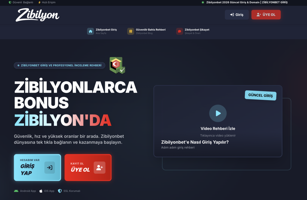Screen dimensions: 307x200
Task: Click Zibilyonbet'e Nasıl Giriş Yapılır? title
Action: [x=195, y=142]
